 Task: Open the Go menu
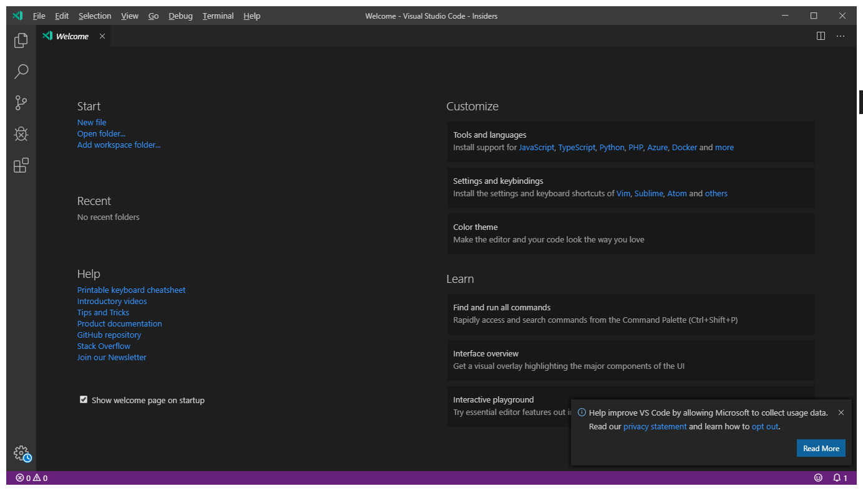[154, 16]
